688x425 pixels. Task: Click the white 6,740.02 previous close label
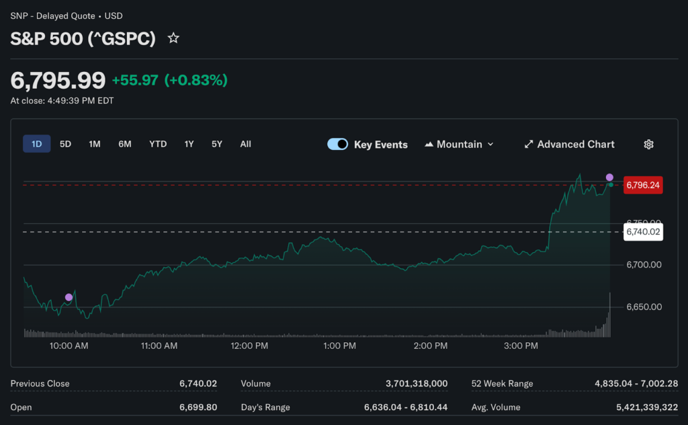coord(643,232)
